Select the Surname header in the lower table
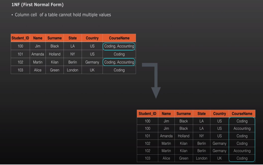The image size is (263, 165). tap(183, 114)
